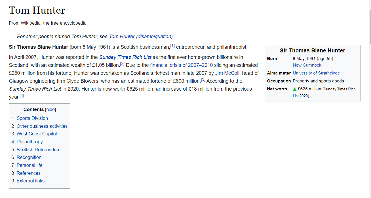Hide the Contents table

pyautogui.click(x=51, y=110)
